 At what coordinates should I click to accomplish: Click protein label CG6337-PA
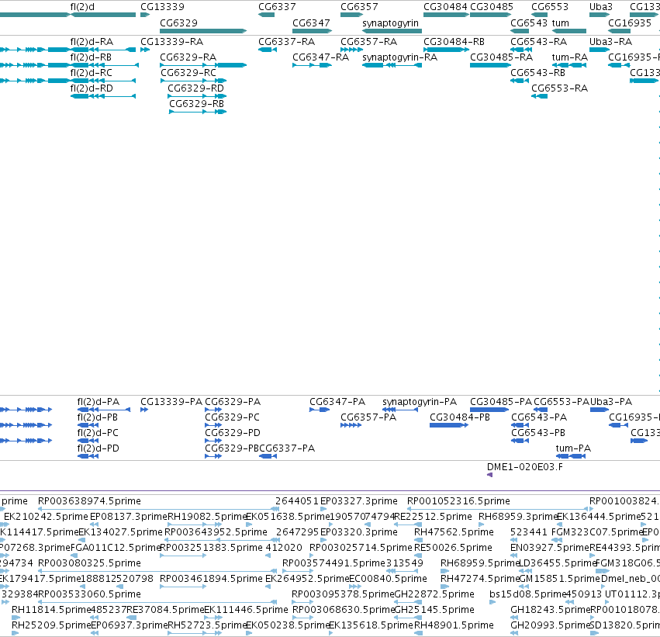pyautogui.click(x=287, y=448)
